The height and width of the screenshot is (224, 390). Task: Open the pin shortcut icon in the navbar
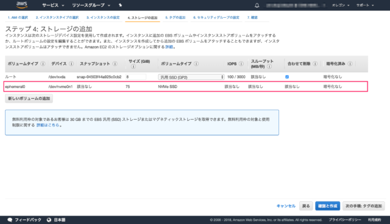click(x=120, y=5)
